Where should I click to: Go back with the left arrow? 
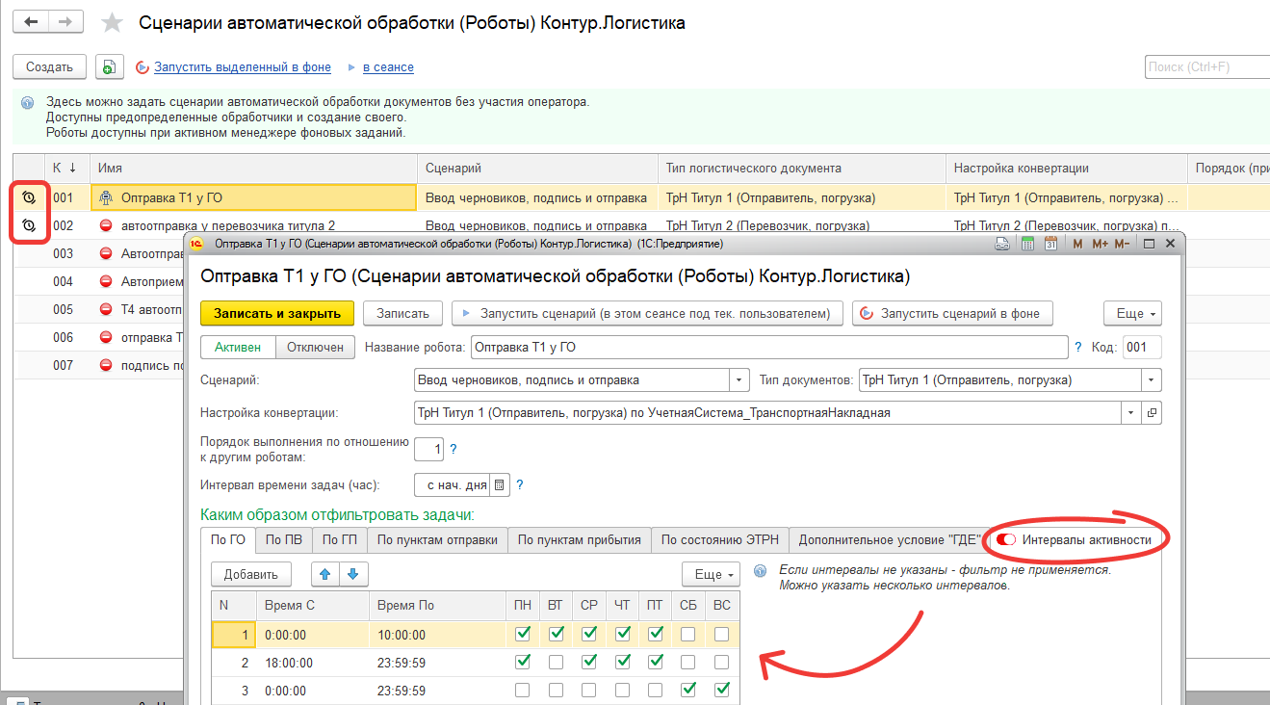point(30,21)
